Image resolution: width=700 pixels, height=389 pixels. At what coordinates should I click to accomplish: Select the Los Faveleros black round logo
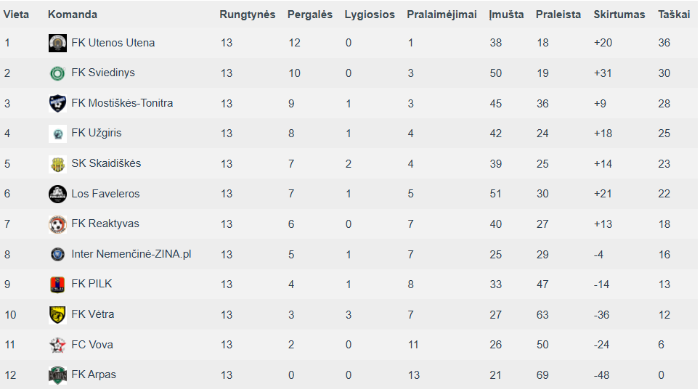tap(57, 194)
